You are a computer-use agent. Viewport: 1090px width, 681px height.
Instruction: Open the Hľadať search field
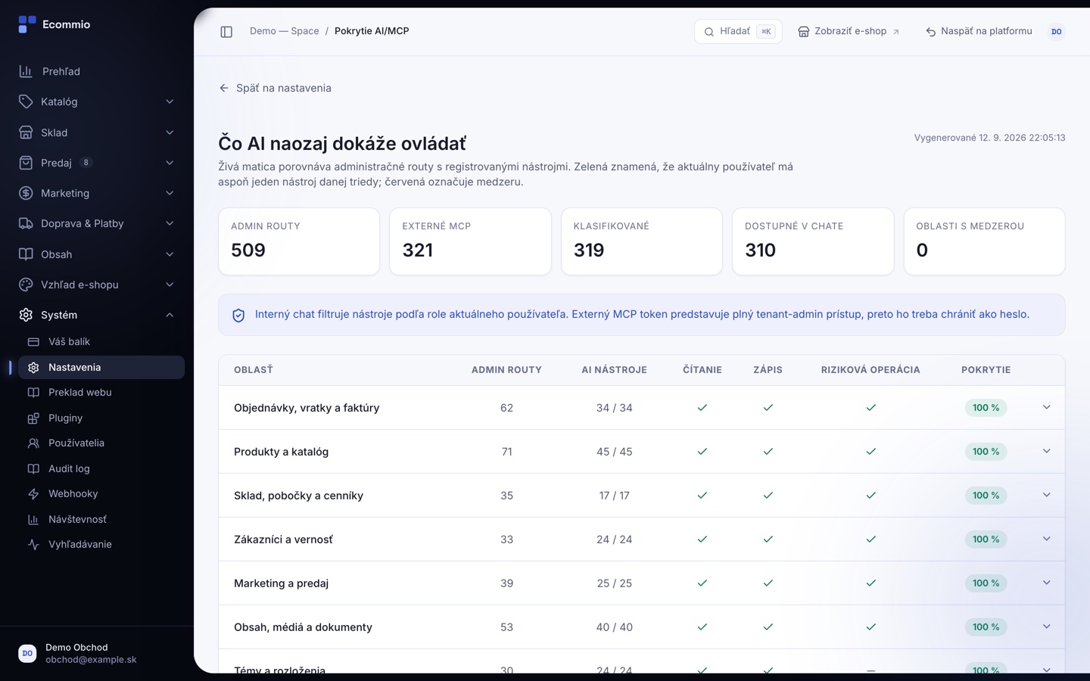tap(738, 32)
